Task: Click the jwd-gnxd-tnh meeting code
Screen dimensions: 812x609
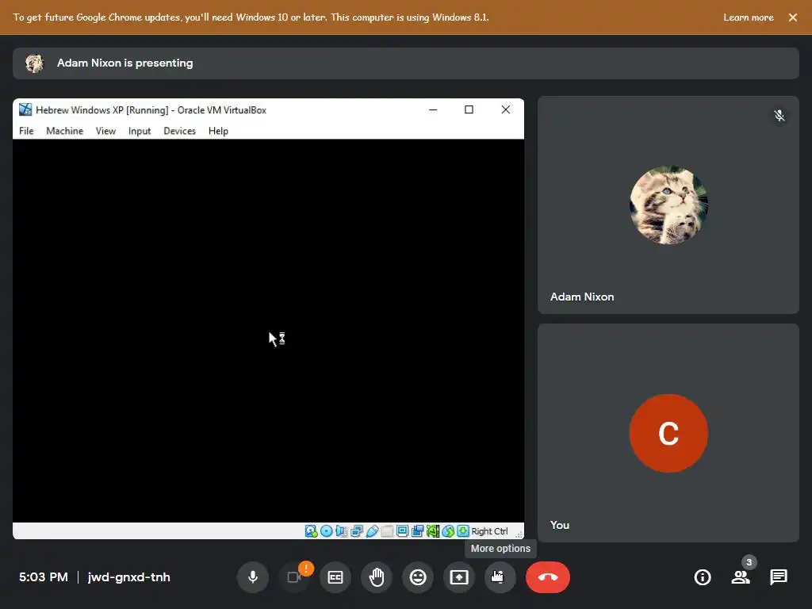Action: 129,577
